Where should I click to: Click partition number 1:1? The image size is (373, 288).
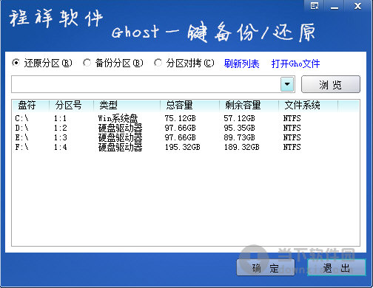[x=60, y=118]
